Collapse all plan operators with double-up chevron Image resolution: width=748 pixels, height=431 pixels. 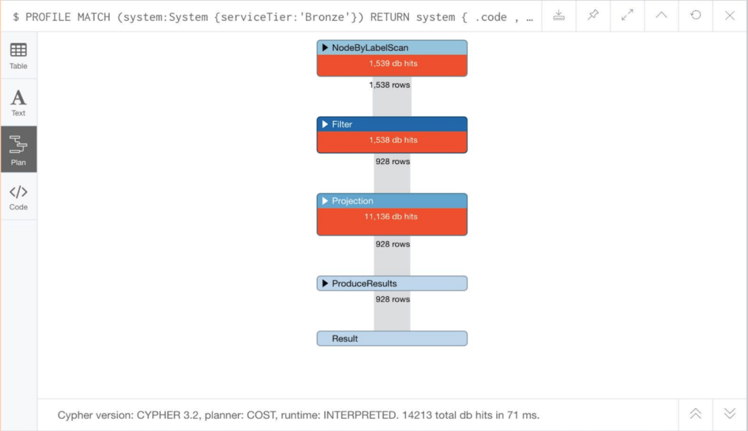coord(696,414)
